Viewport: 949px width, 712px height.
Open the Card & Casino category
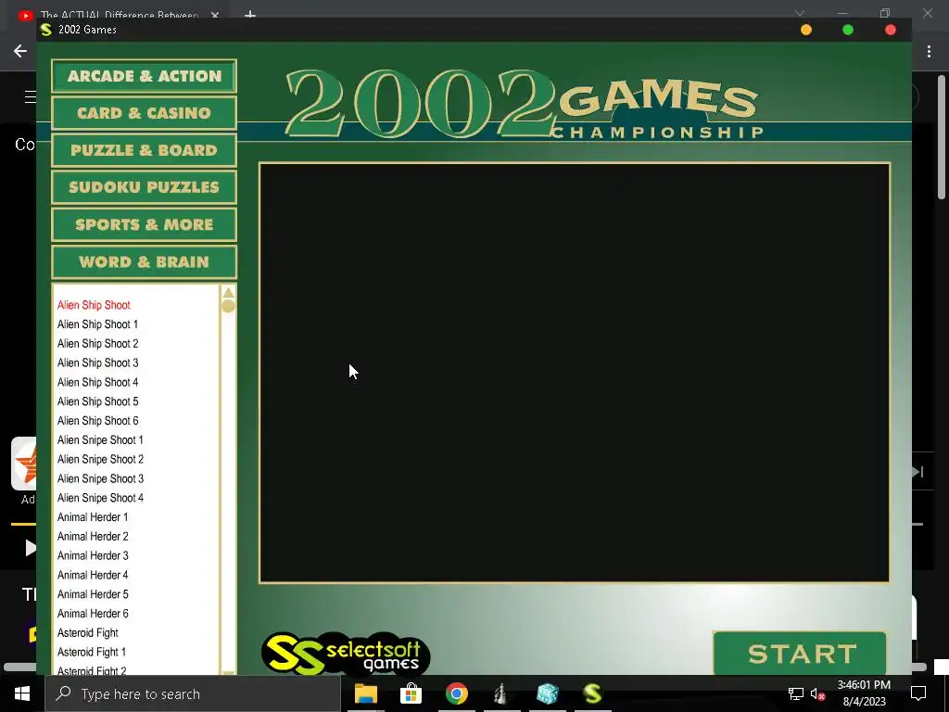[x=144, y=113]
